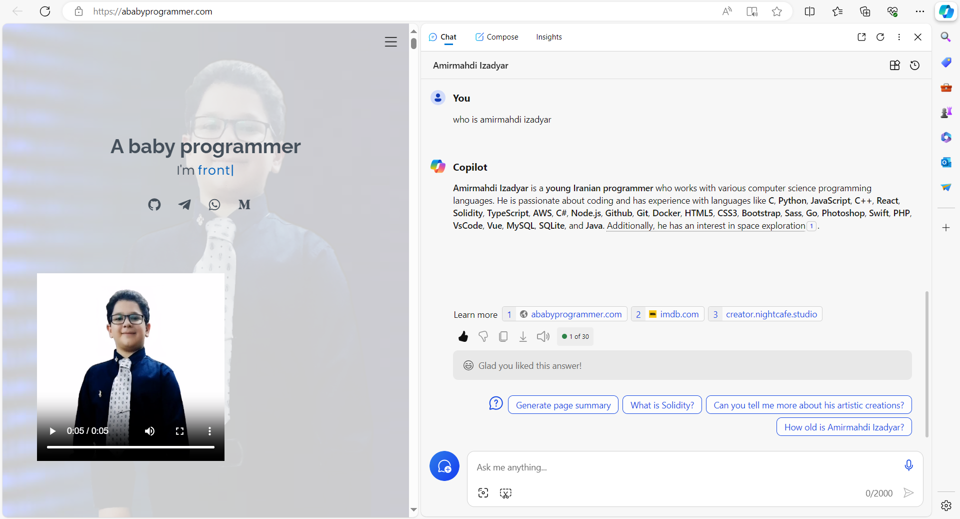The height and width of the screenshot is (519, 960).
Task: Open video more options menu
Action: click(x=209, y=431)
